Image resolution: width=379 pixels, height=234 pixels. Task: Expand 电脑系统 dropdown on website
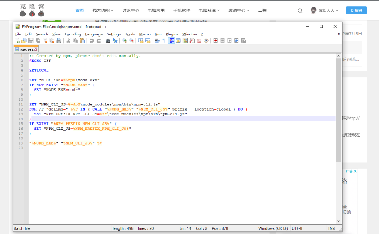tap(209, 10)
